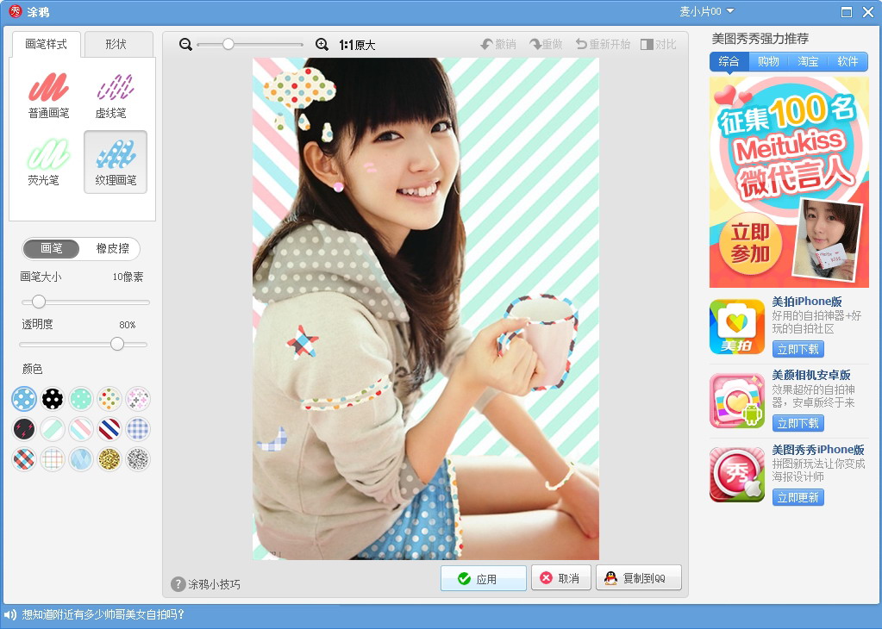Viewport: 882px width, 629px height.
Task: Click the zoom in magnifier icon
Action: pyautogui.click(x=322, y=45)
